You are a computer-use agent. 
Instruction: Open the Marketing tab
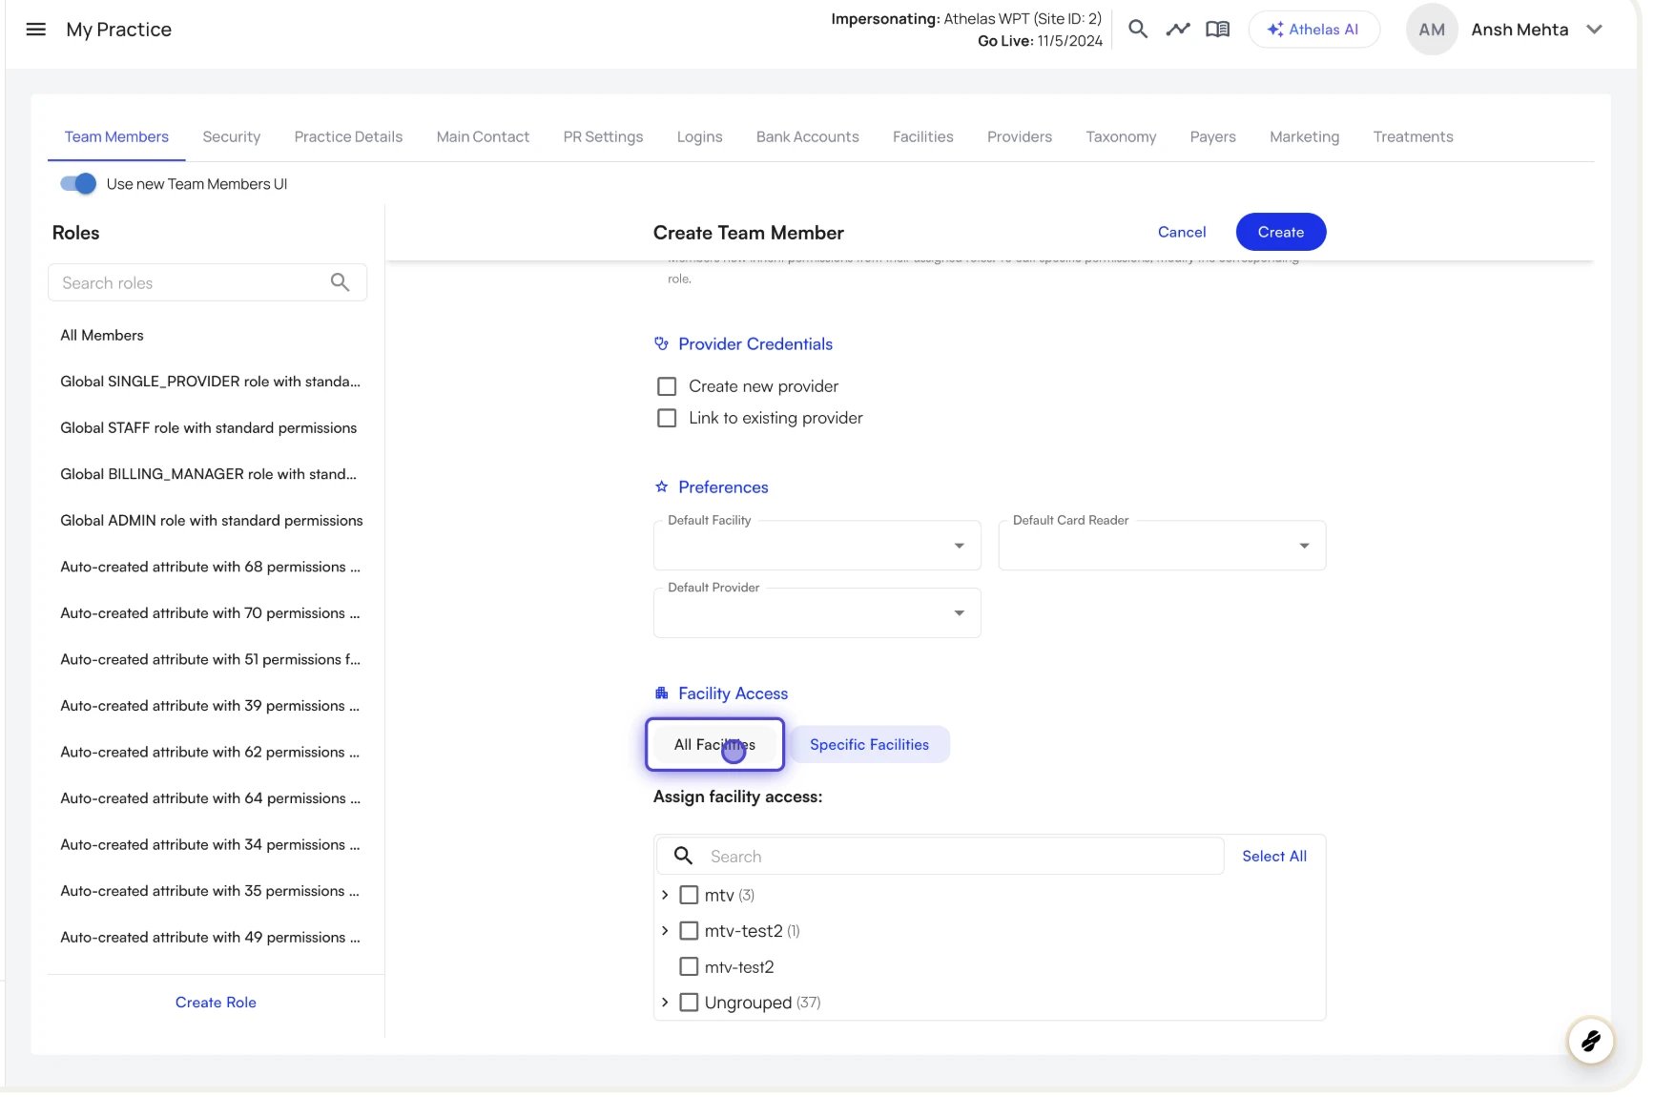1304,136
